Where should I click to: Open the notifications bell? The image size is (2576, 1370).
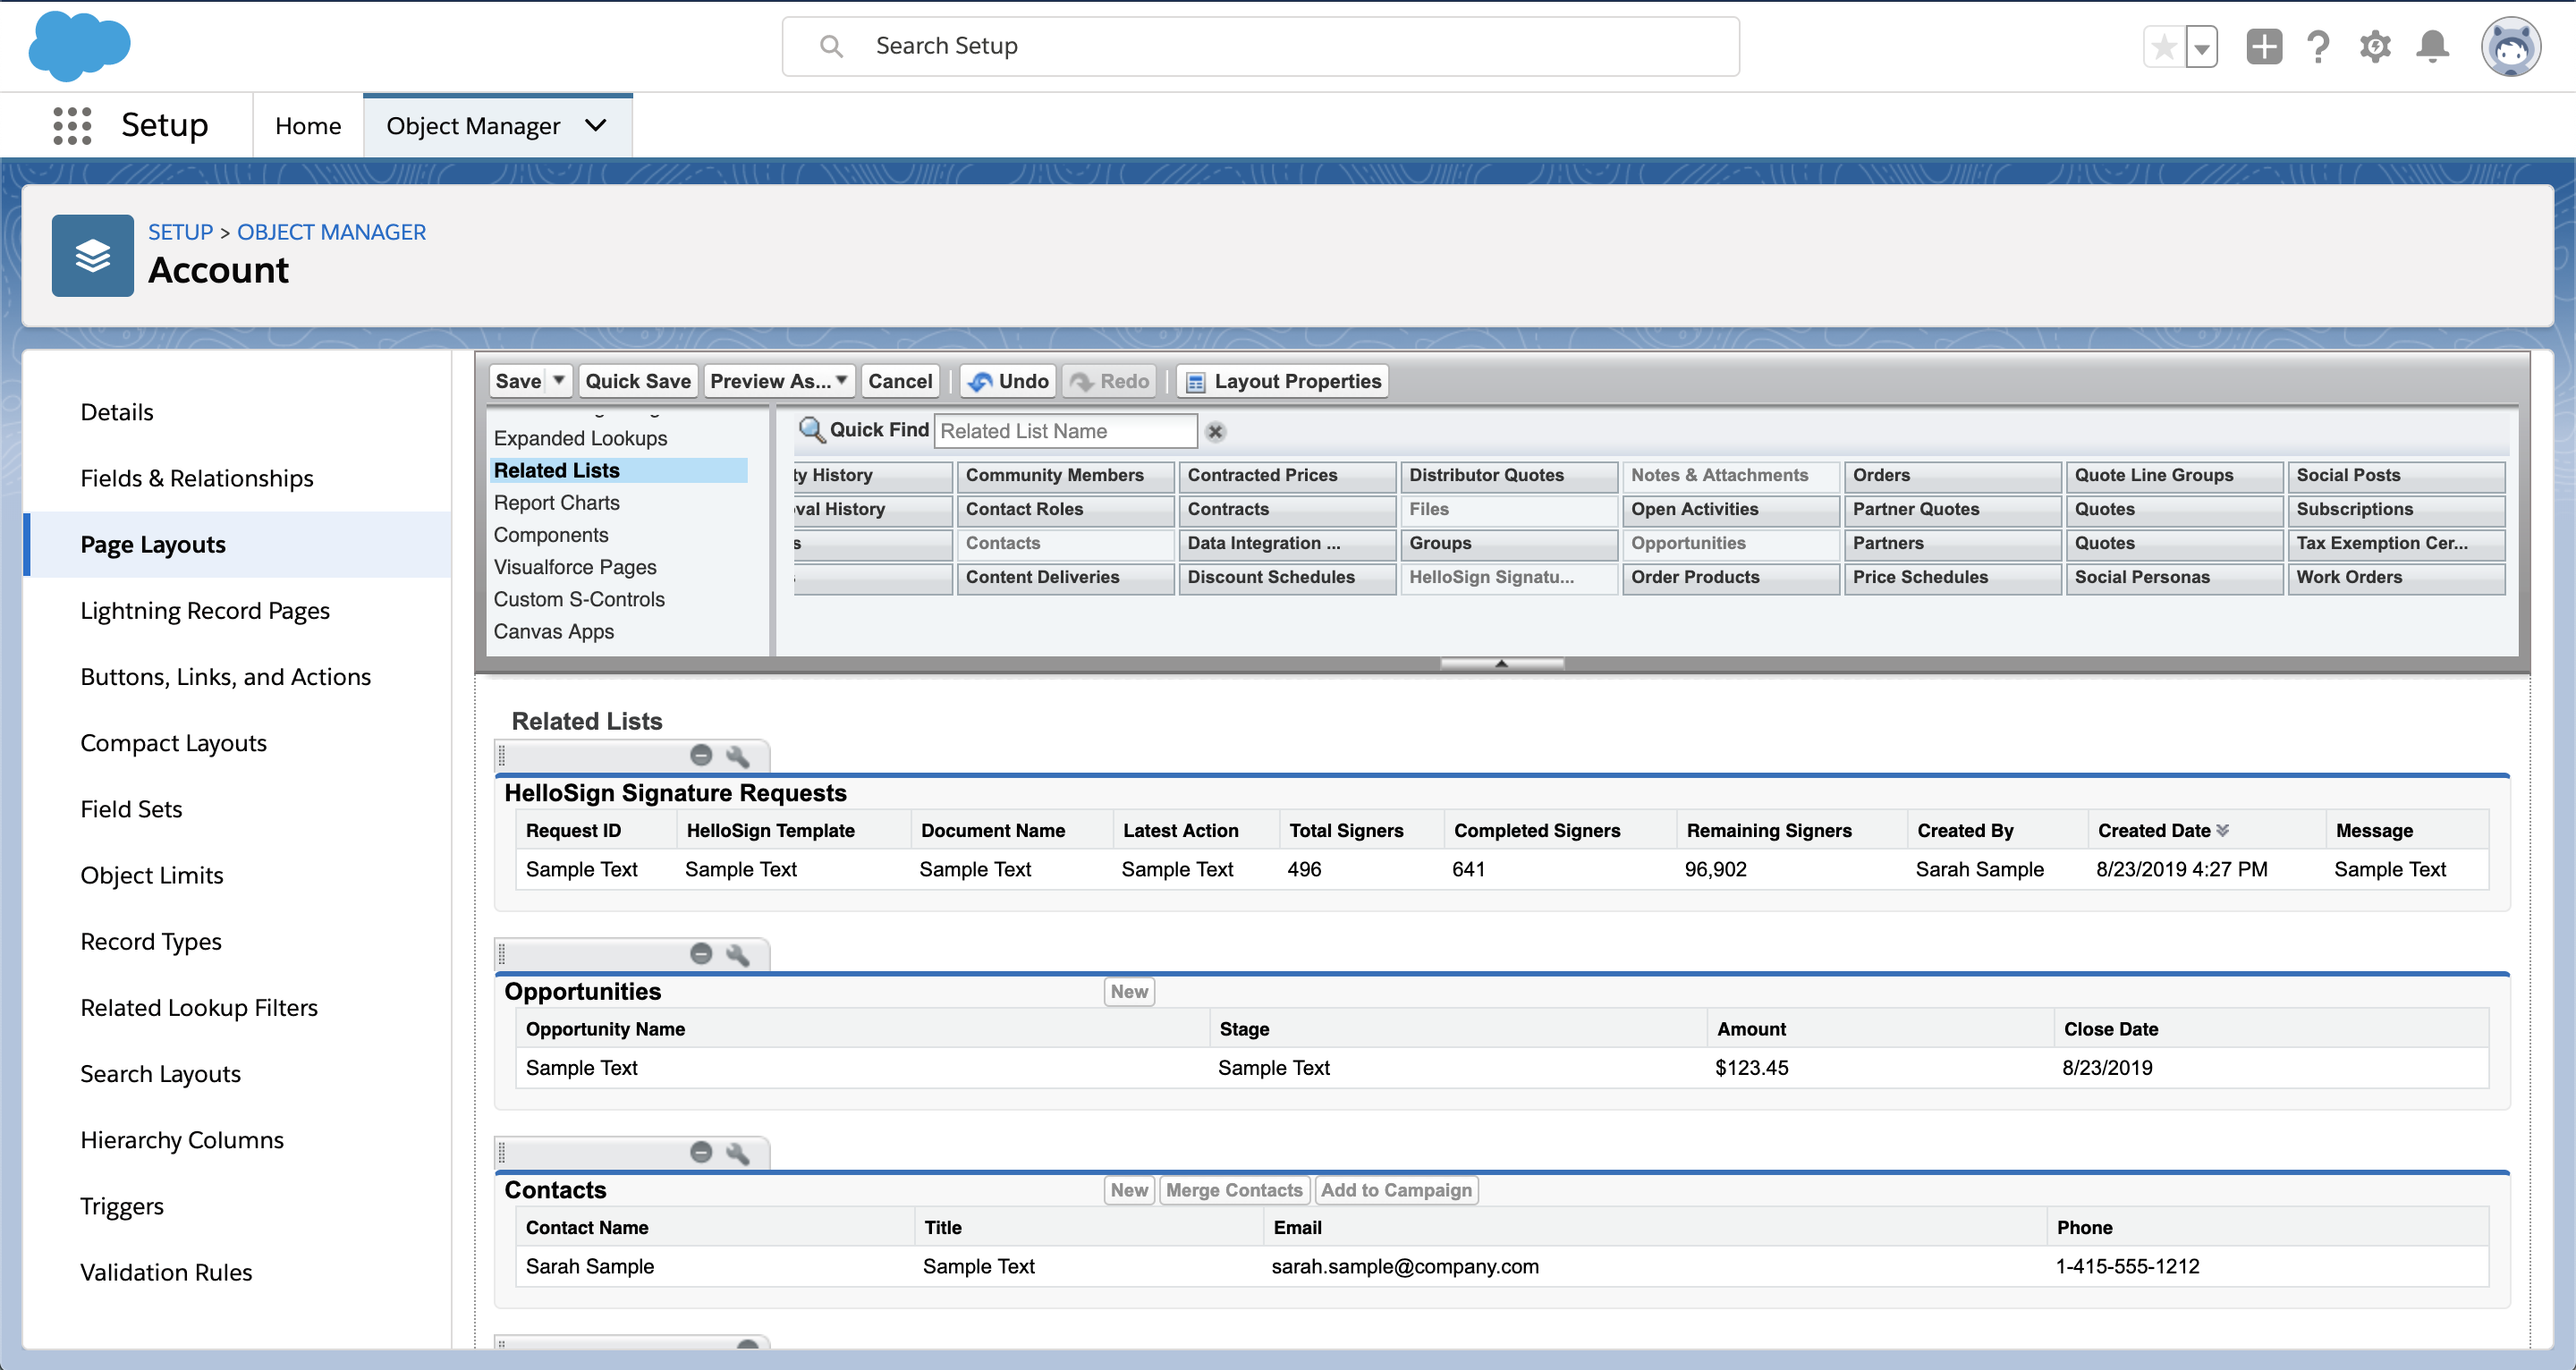click(x=2432, y=47)
